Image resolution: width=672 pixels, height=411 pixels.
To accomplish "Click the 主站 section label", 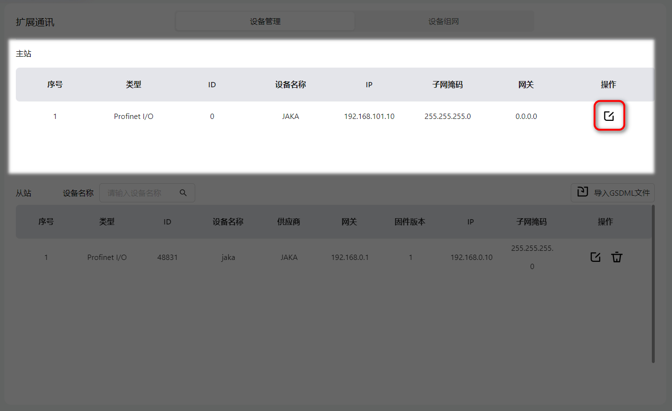I will pyautogui.click(x=24, y=54).
